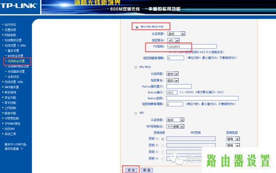Expand 系统工具 menu

[x=10, y=134]
